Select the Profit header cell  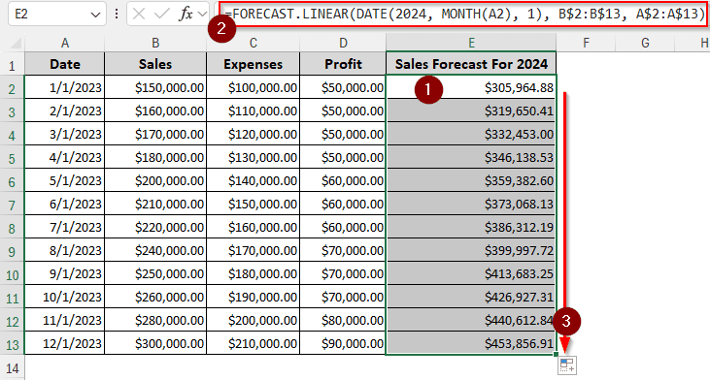(x=343, y=64)
